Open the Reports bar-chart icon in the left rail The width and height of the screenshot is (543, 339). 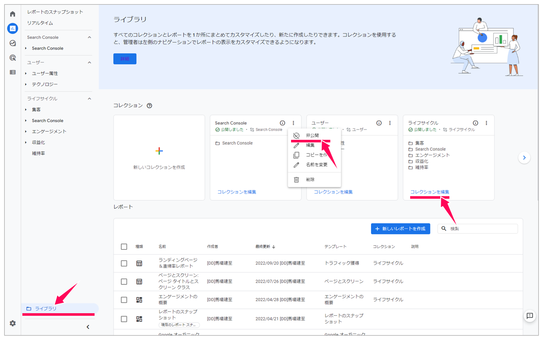click(x=12, y=28)
